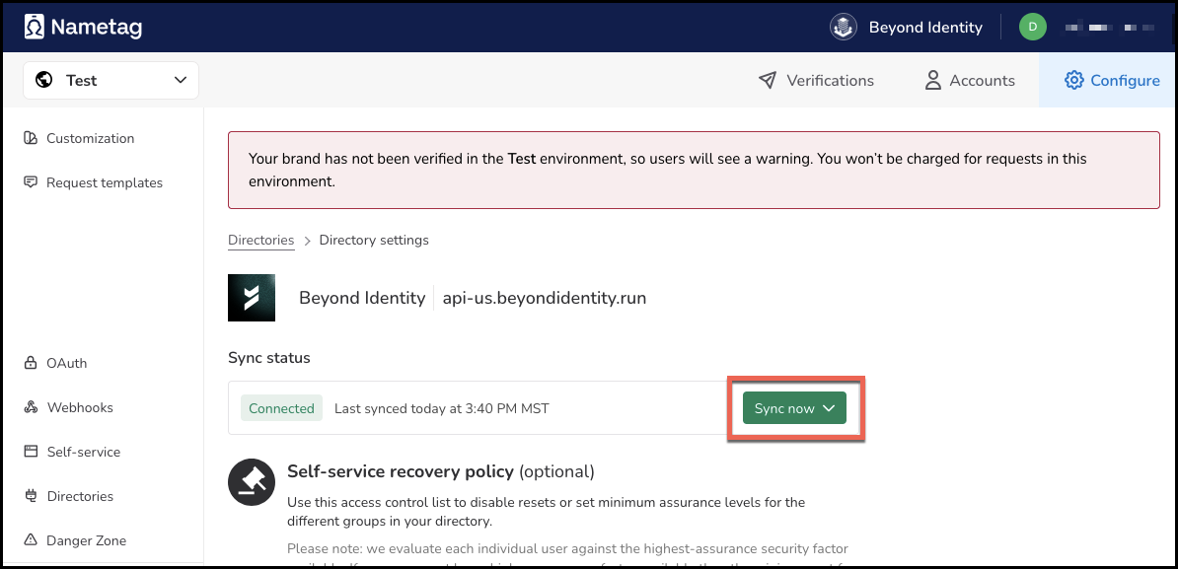Click the Danger Zone warning icon
The image size is (1178, 569).
coord(31,540)
